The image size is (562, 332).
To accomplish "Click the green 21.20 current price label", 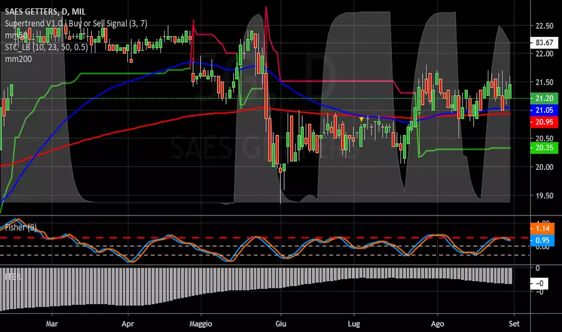I will (x=544, y=98).
